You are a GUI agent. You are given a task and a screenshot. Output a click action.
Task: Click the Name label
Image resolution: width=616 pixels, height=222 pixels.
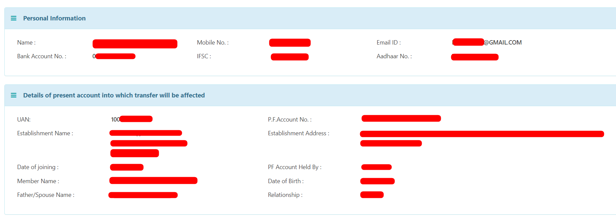[x=26, y=43]
